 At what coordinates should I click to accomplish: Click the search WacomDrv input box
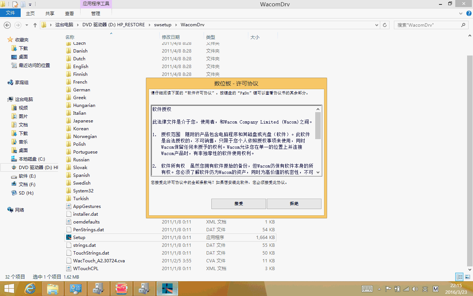pyautogui.click(x=427, y=25)
